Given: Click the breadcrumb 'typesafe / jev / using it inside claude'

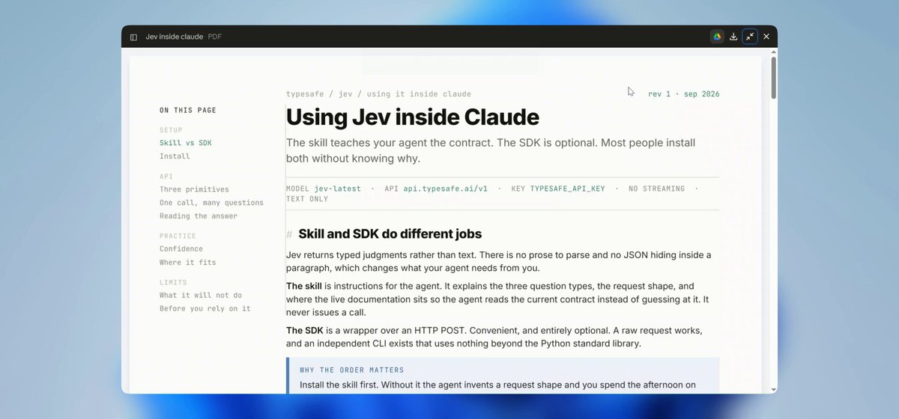Looking at the screenshot, I should click(378, 94).
